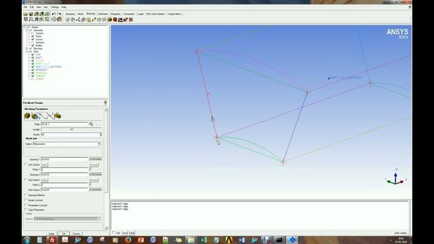The height and width of the screenshot is (244, 434).
Task: Toggle the INLET part checkbox
Action: pos(33,58)
